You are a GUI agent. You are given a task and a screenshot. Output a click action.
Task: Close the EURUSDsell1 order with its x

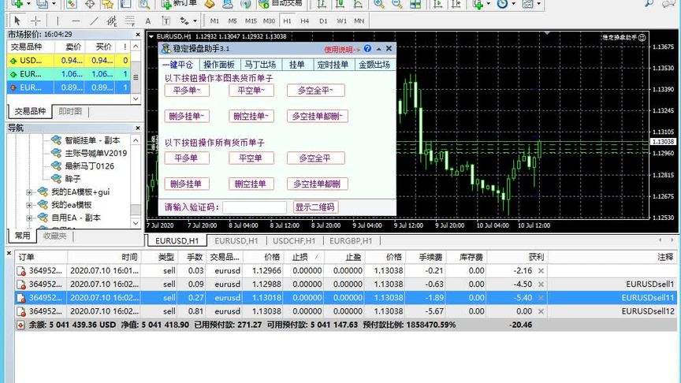tap(541, 284)
